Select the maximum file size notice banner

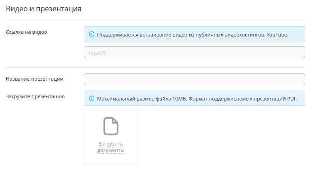(x=194, y=98)
